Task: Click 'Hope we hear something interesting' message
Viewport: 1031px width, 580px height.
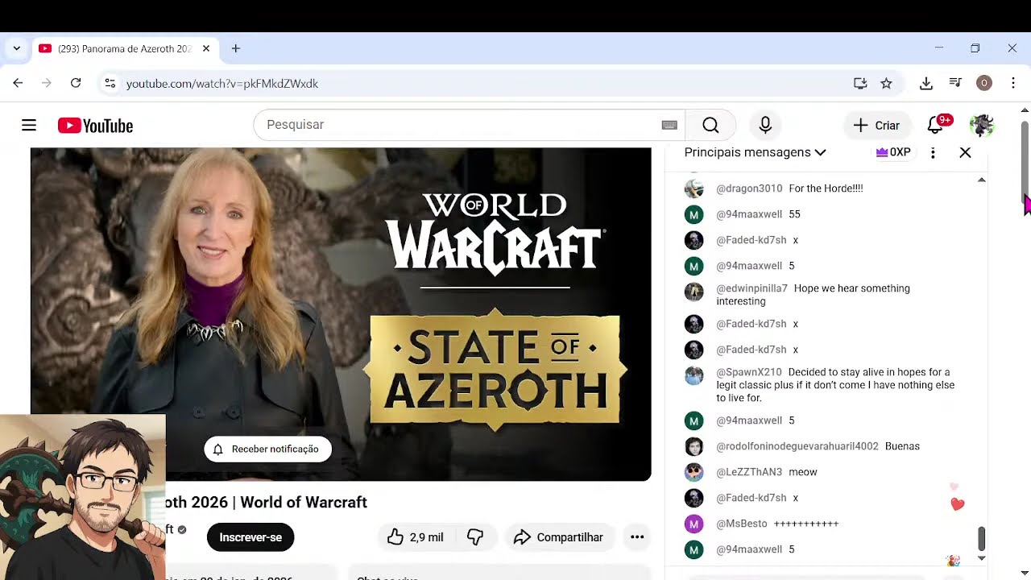Action: click(x=813, y=295)
